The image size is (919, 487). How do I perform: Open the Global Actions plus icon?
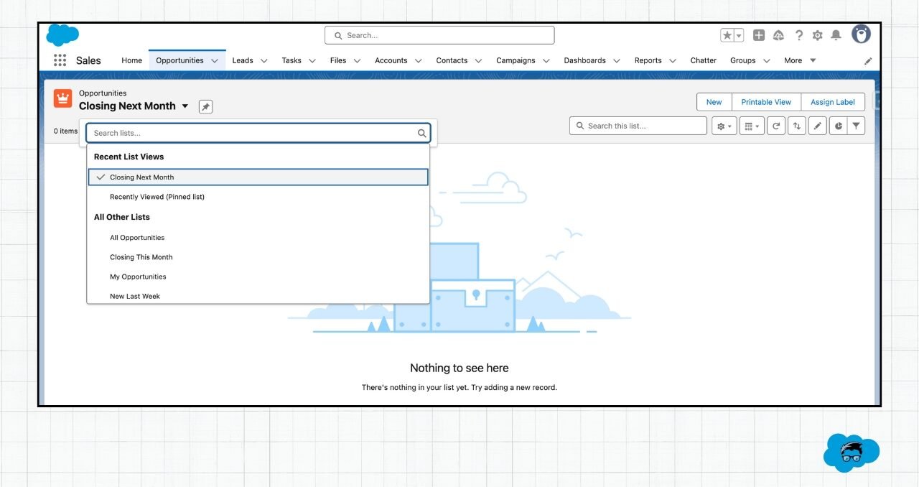coord(759,35)
